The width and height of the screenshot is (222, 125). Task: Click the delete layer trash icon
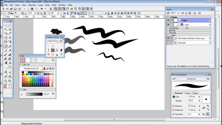click(190, 13)
